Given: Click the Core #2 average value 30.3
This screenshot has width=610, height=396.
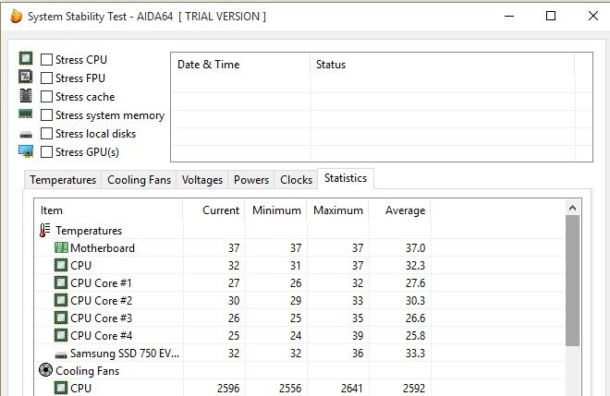Looking at the screenshot, I should (x=416, y=300).
